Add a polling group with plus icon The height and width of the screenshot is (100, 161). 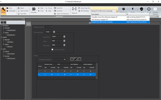[x=72, y=59]
